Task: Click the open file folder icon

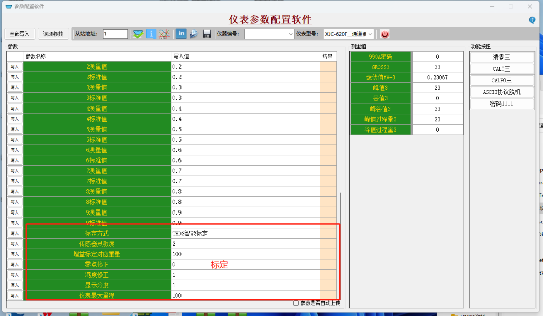Action: 194,34
